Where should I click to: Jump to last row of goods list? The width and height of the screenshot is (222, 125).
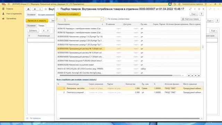point(199,76)
